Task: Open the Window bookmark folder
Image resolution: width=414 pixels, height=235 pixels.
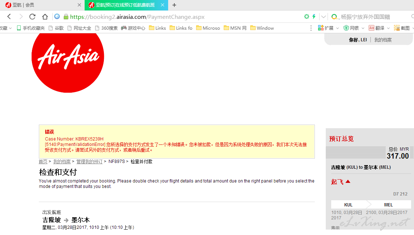Action: pos(262,28)
